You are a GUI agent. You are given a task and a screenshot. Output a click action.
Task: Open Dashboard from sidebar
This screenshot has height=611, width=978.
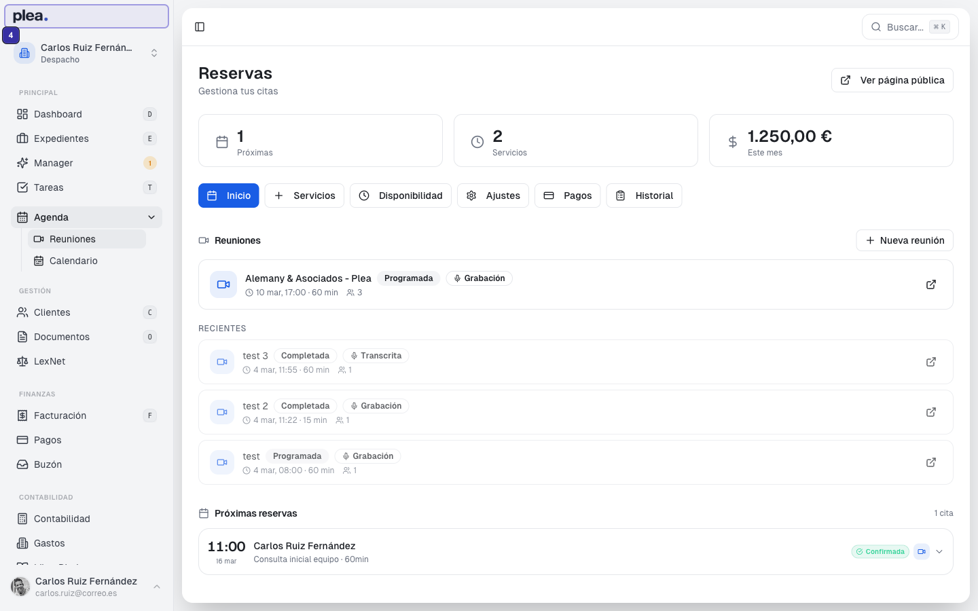(x=87, y=114)
